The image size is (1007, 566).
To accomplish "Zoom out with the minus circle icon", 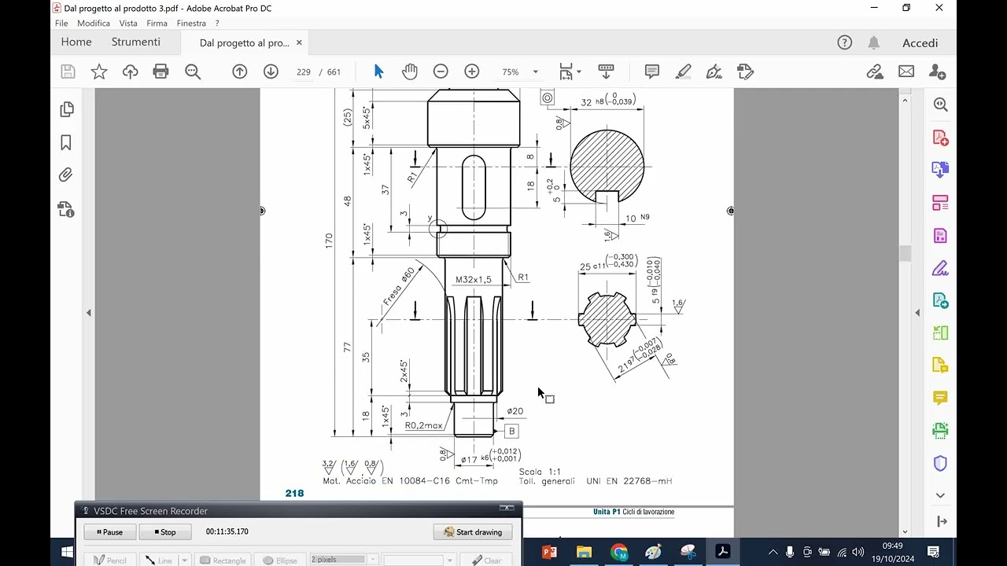I will tap(441, 72).
